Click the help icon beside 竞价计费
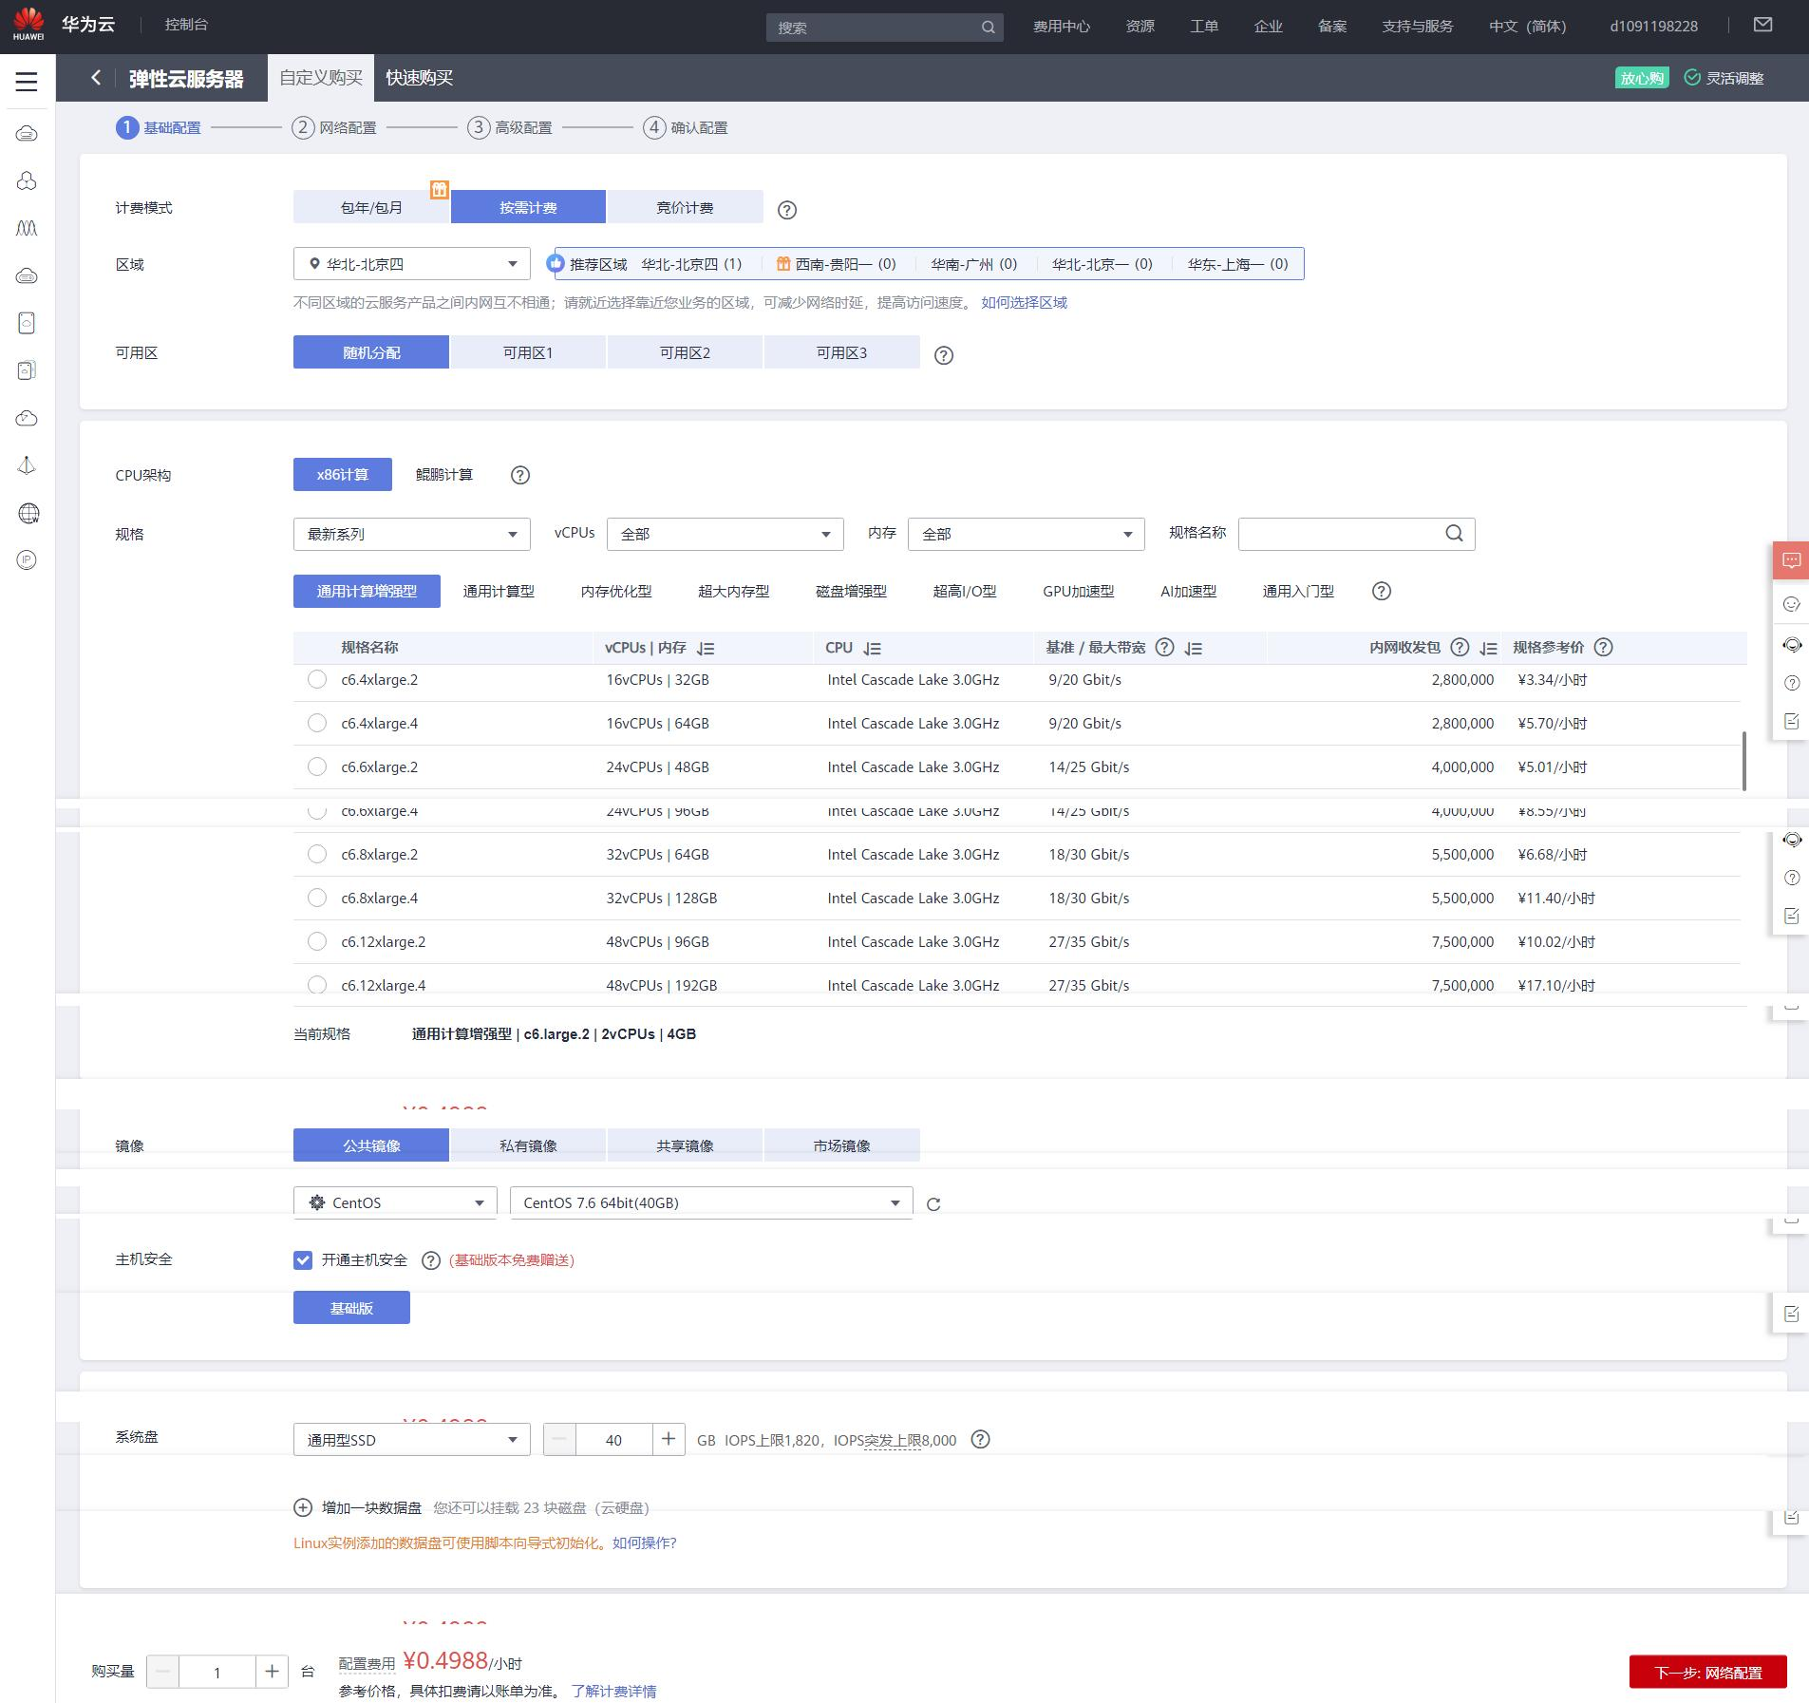 787,210
